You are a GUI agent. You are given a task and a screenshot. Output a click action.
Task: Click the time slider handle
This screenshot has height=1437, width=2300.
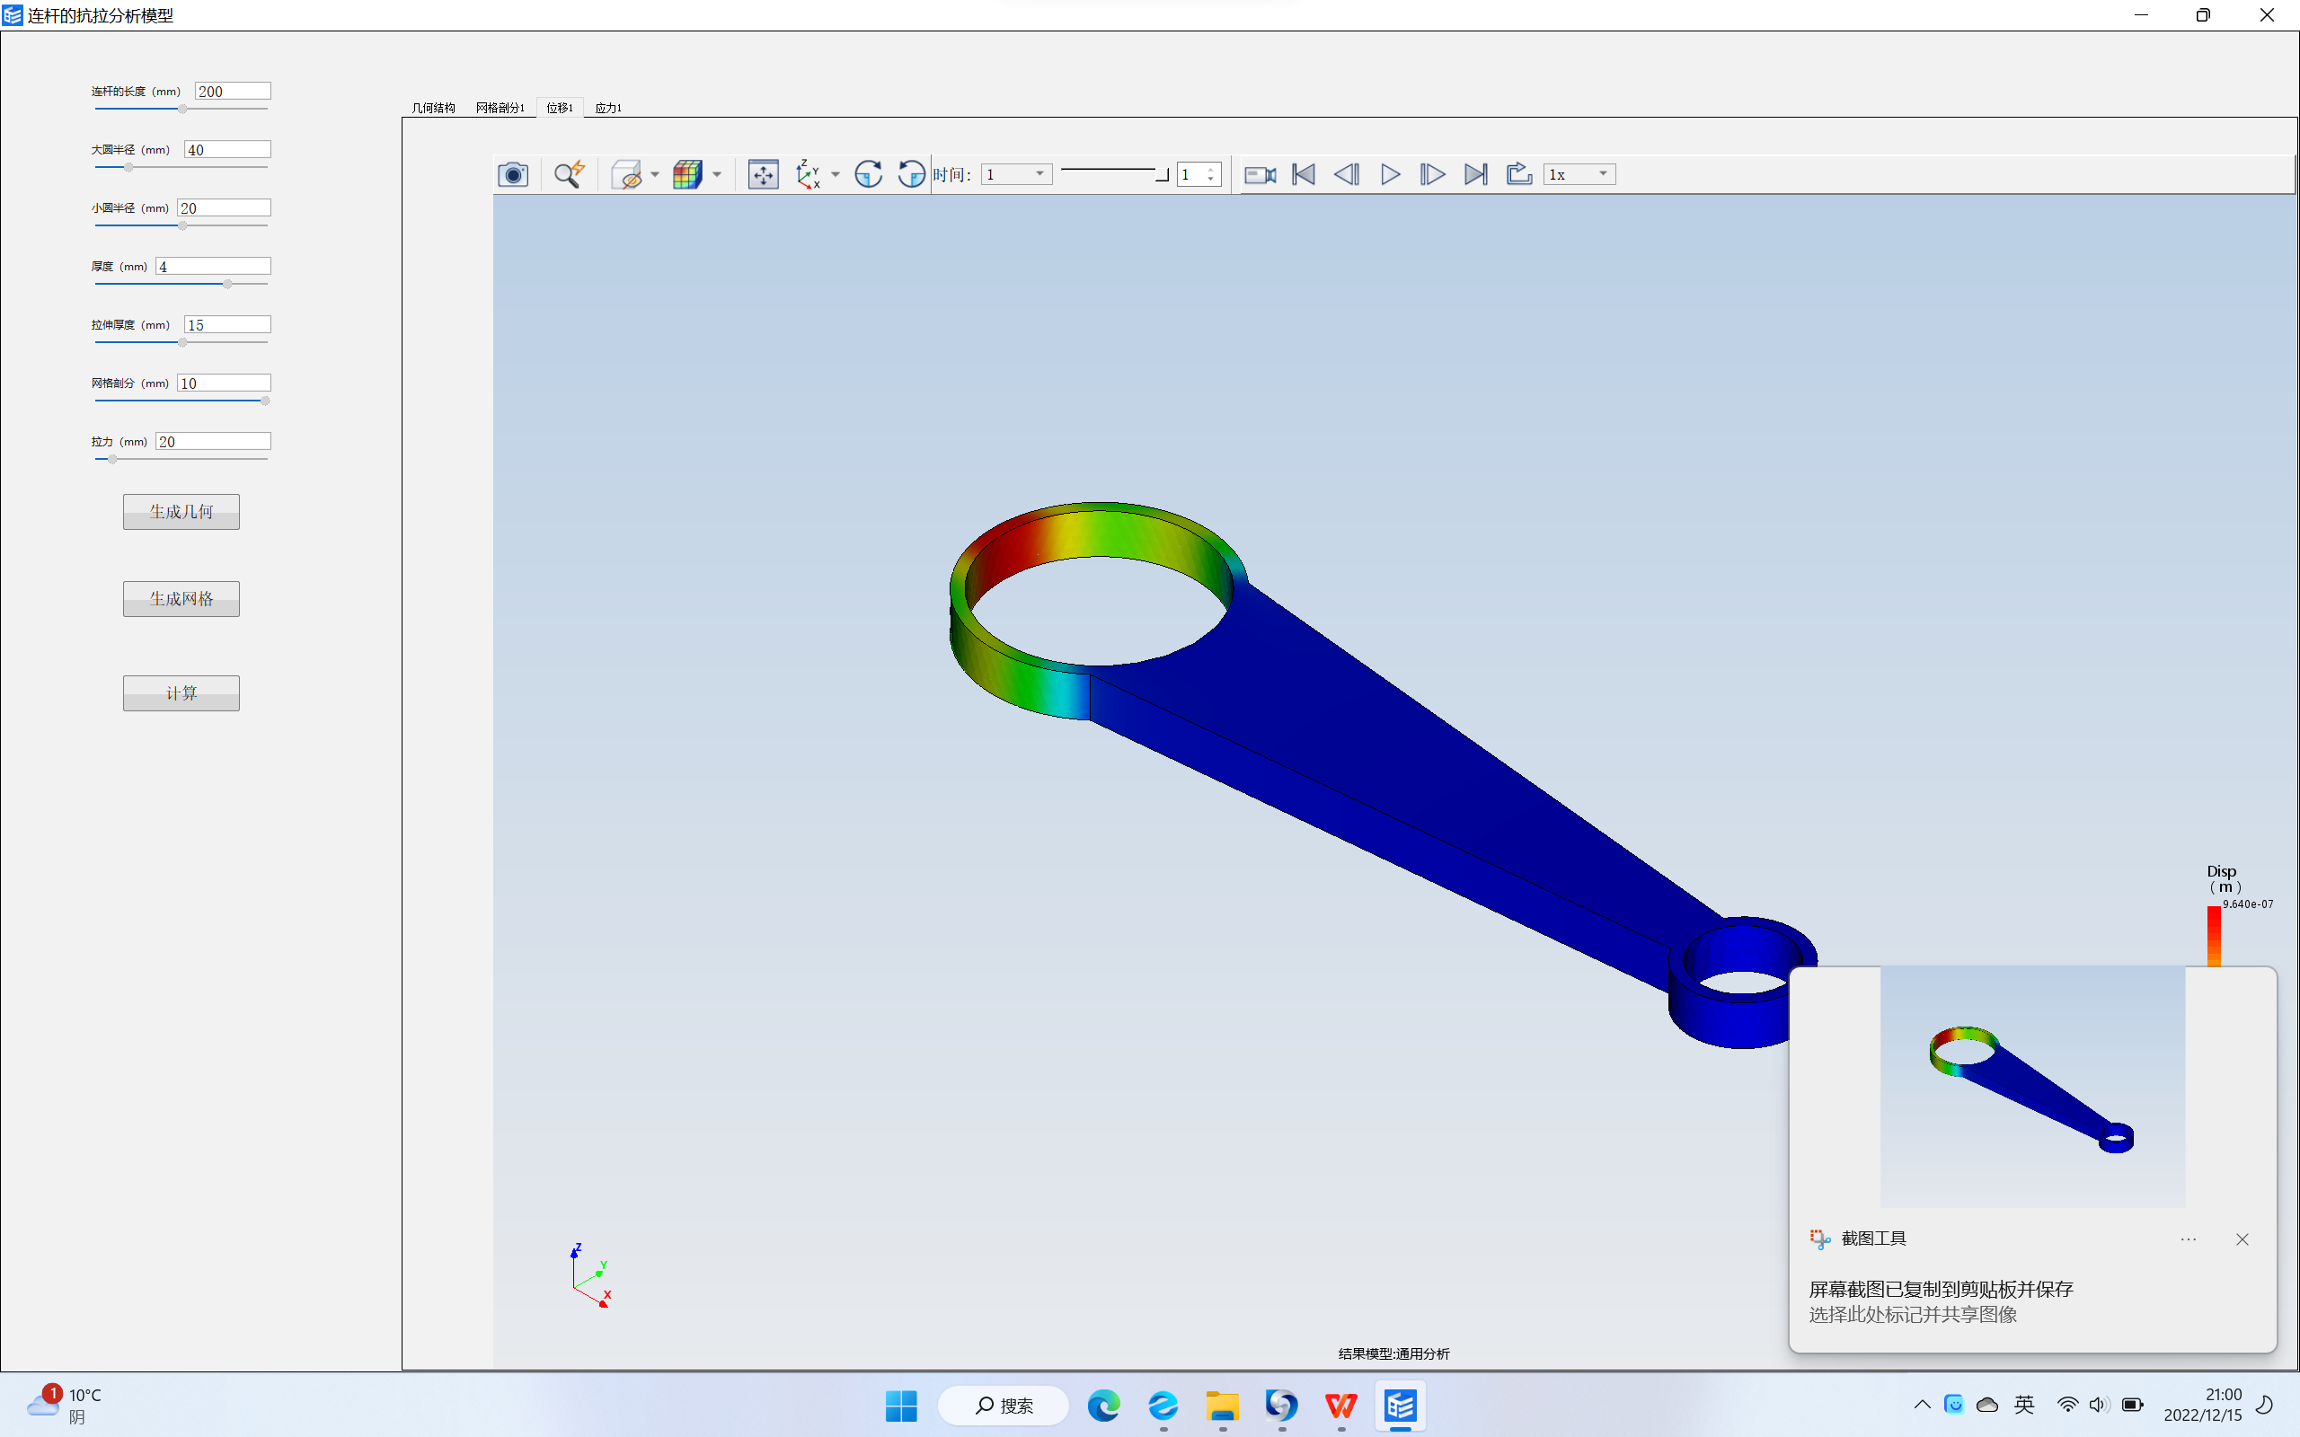pos(1163,174)
